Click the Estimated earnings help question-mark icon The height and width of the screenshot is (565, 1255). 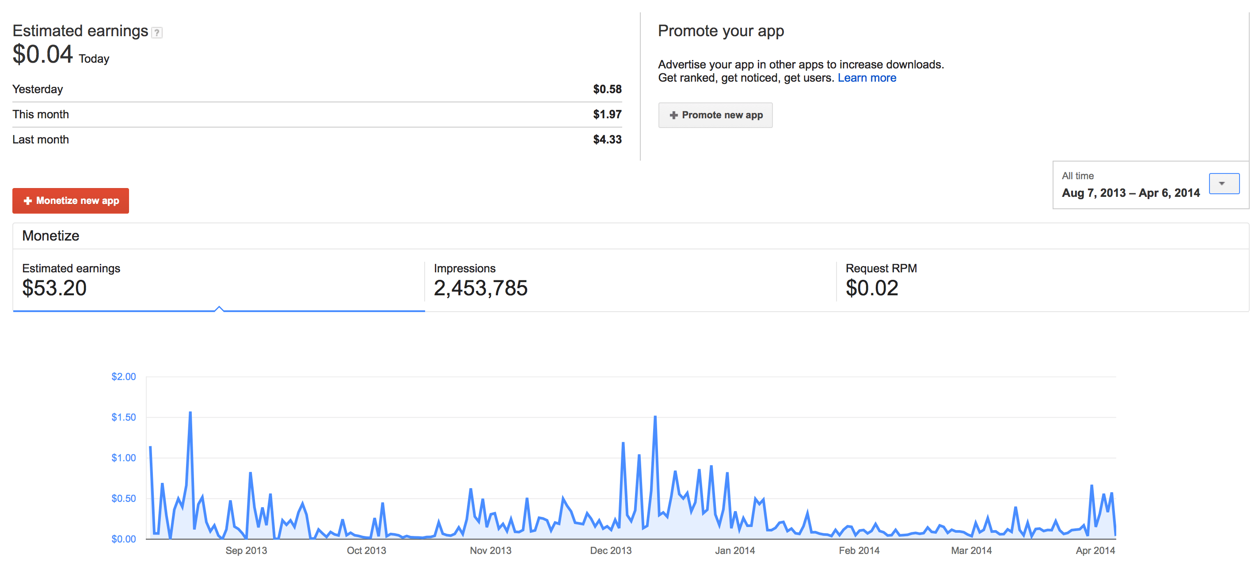click(157, 33)
